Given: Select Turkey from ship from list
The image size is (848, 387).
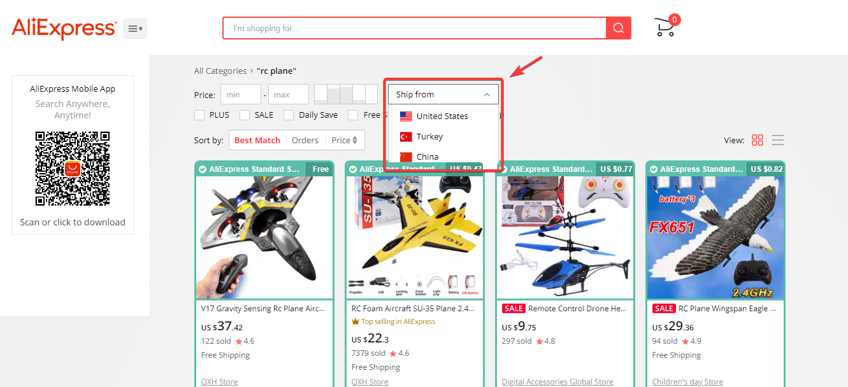Looking at the screenshot, I should pyautogui.click(x=429, y=136).
